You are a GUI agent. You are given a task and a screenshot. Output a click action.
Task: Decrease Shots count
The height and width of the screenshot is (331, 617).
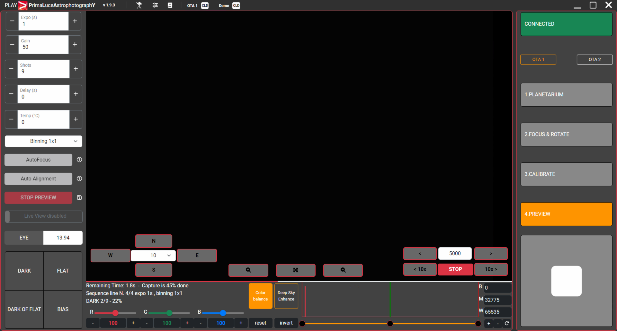coord(11,69)
